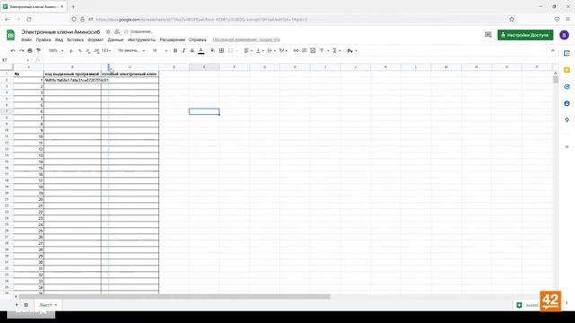Viewport: 575px width, 323px height.
Task: Open the zoom level dropdown
Action: [56, 50]
